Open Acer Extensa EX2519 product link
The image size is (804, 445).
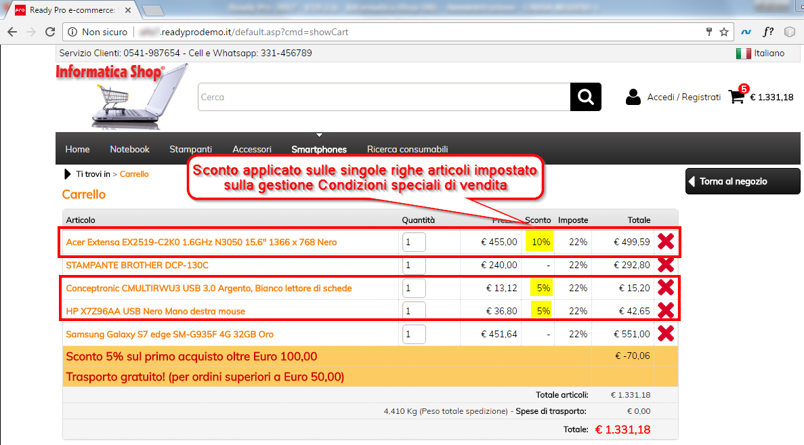pyautogui.click(x=202, y=242)
